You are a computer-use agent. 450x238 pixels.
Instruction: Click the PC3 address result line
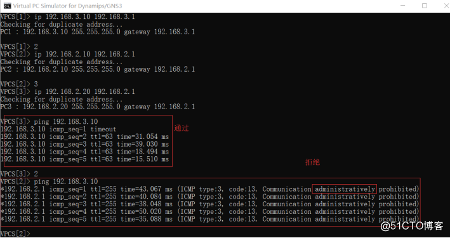(98, 107)
